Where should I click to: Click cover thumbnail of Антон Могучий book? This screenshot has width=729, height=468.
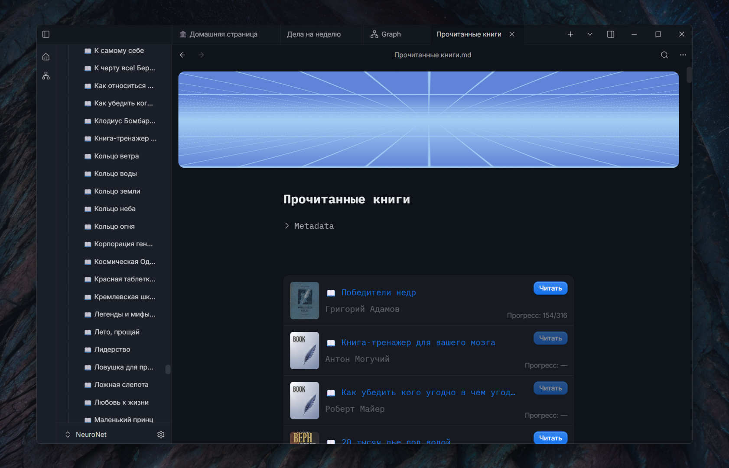[x=305, y=351]
